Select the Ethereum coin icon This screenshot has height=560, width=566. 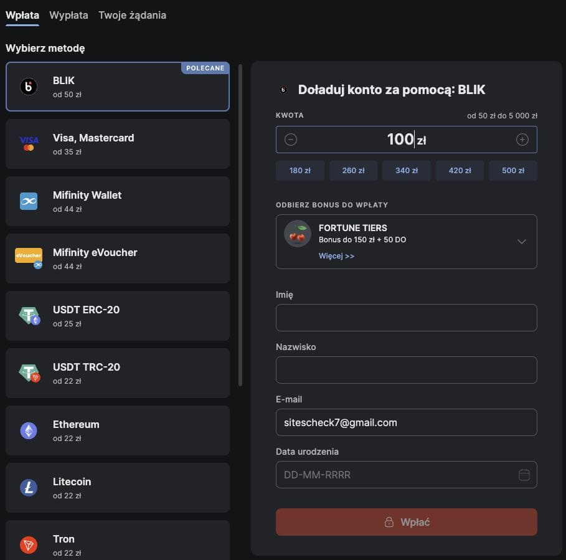[x=29, y=430]
